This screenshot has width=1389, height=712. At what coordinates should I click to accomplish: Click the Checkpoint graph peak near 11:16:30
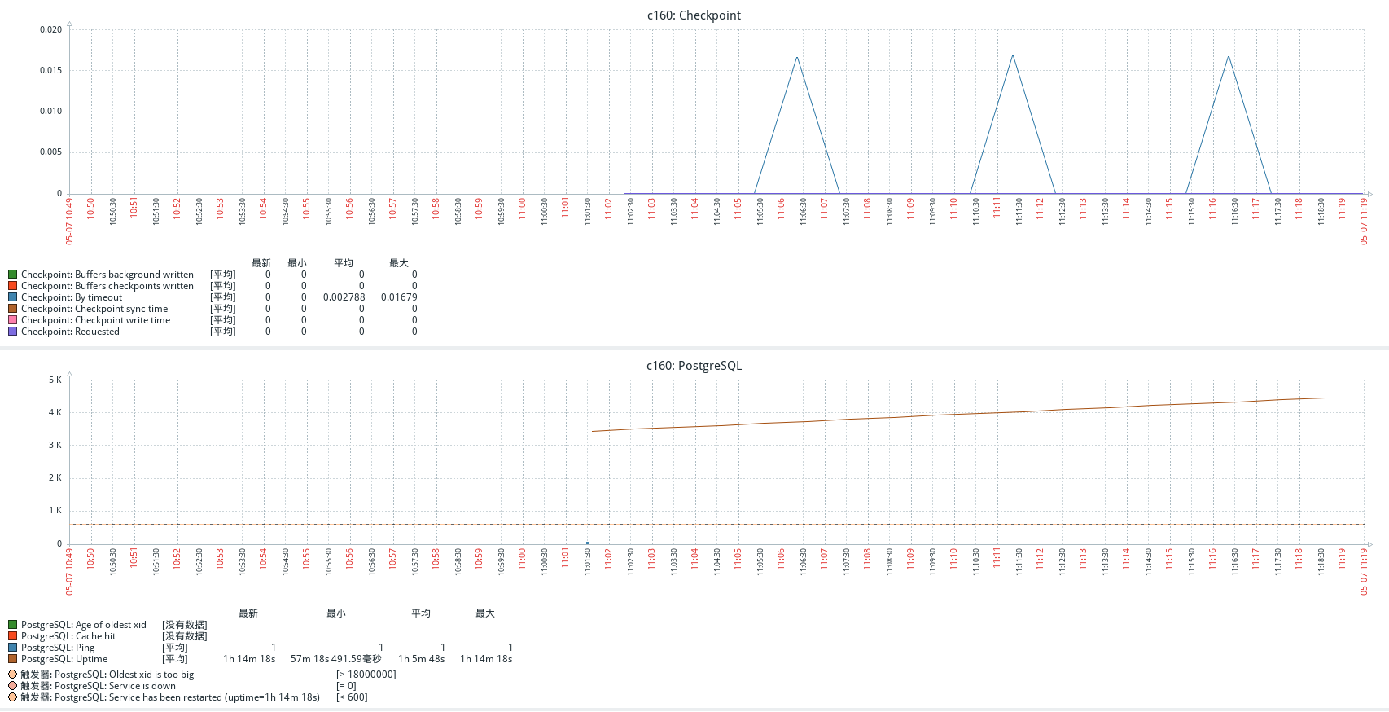pos(1229,57)
